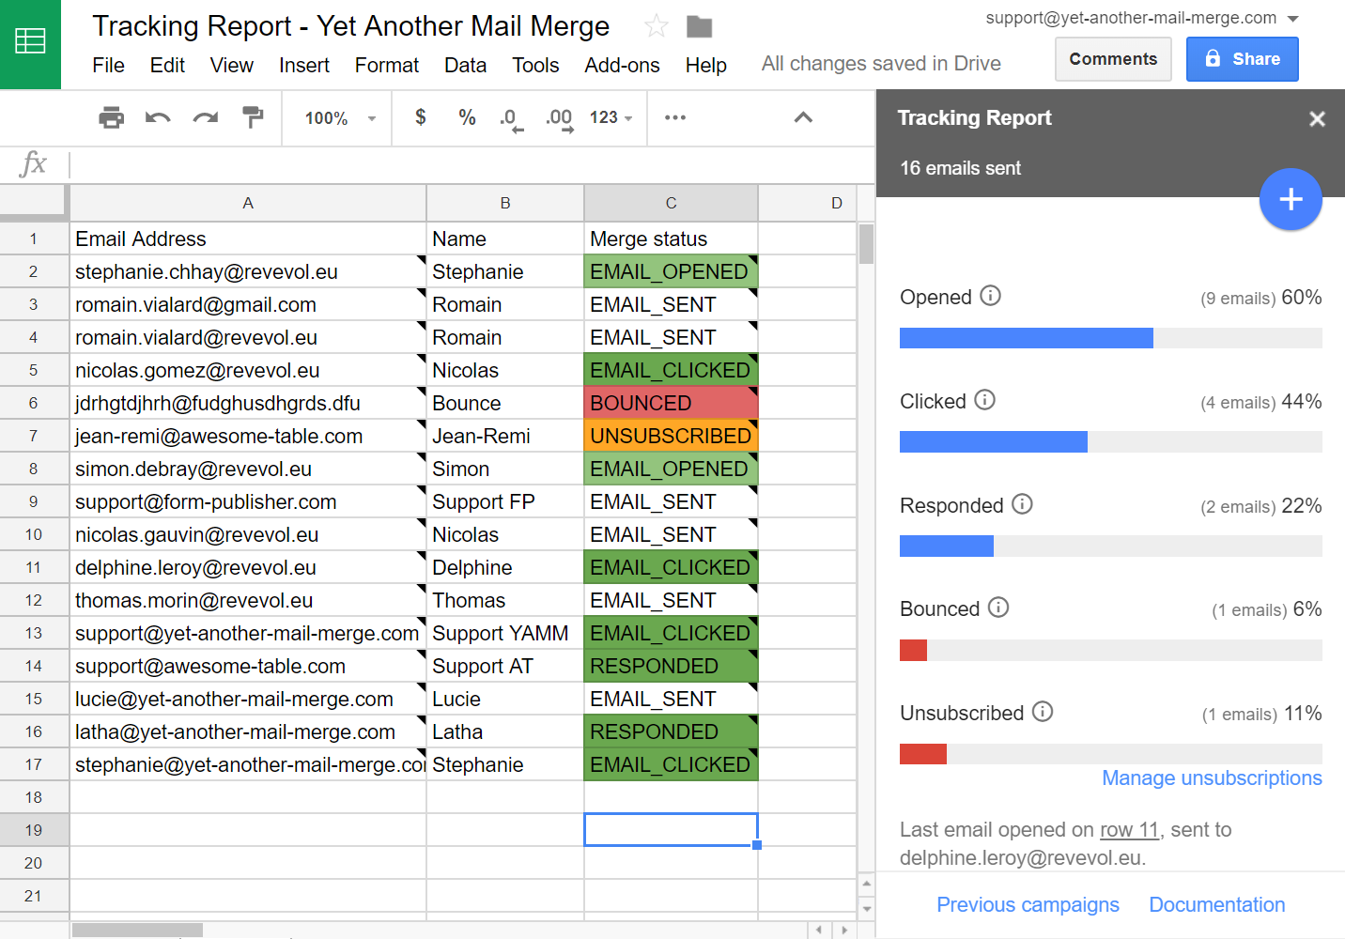The image size is (1345, 939).
Task: Select column A header
Action: pyautogui.click(x=248, y=203)
